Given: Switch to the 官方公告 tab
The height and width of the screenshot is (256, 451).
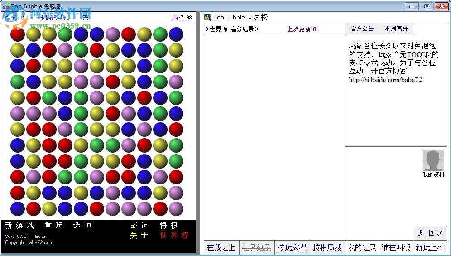Looking at the screenshot, I should 362,29.
